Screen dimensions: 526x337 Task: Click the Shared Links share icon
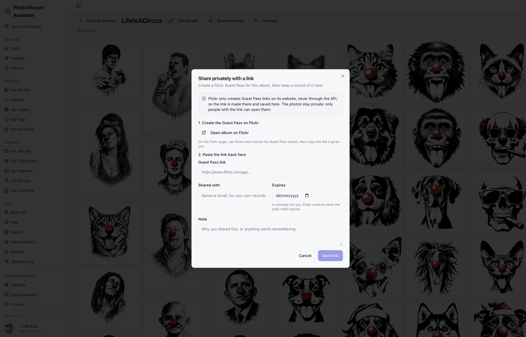[x=7, y=261]
